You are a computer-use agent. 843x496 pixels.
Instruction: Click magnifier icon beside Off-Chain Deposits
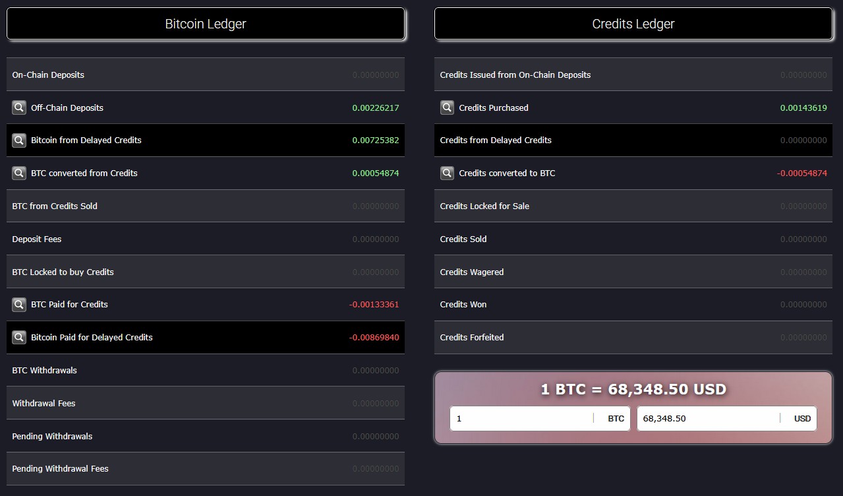[x=19, y=108]
